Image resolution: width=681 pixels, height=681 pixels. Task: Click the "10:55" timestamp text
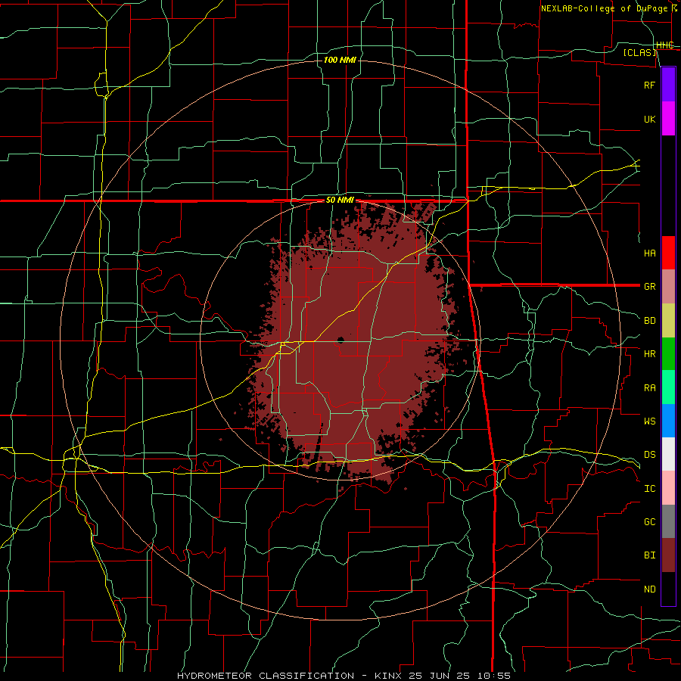coord(494,676)
